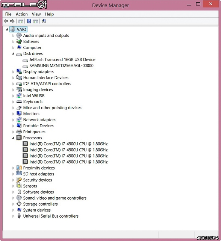Select the Batteries text label

point(31,41)
